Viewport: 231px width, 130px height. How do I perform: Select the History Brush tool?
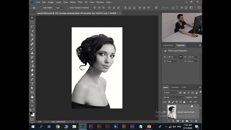click(x=32, y=57)
